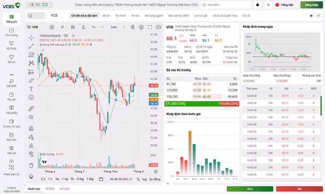The width and height of the screenshot is (325, 194).
Task: Toggle log scale on chart
Action: [x=144, y=179]
